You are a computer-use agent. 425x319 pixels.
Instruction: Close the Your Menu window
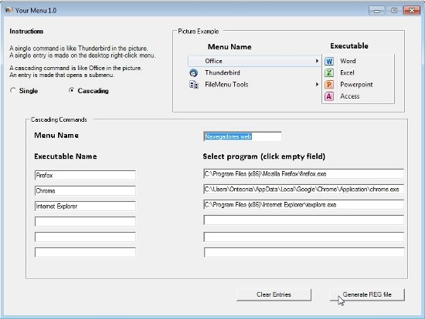coord(412,11)
